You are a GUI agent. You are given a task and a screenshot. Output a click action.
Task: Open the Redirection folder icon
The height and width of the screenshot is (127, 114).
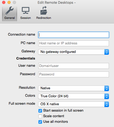(x=44, y=10)
